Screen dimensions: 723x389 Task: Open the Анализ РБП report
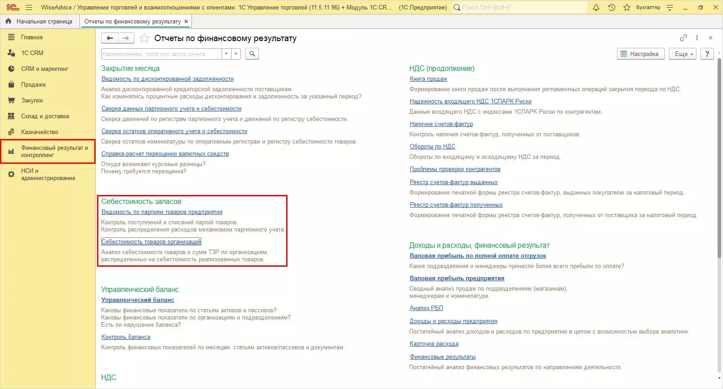426,308
